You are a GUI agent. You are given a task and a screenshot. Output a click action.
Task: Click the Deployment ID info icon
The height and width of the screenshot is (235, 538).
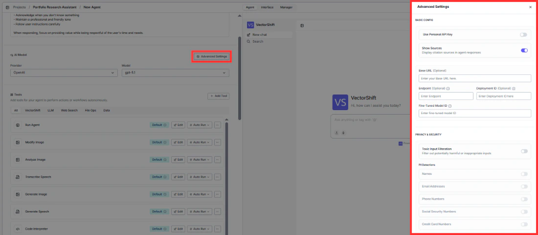pos(514,89)
